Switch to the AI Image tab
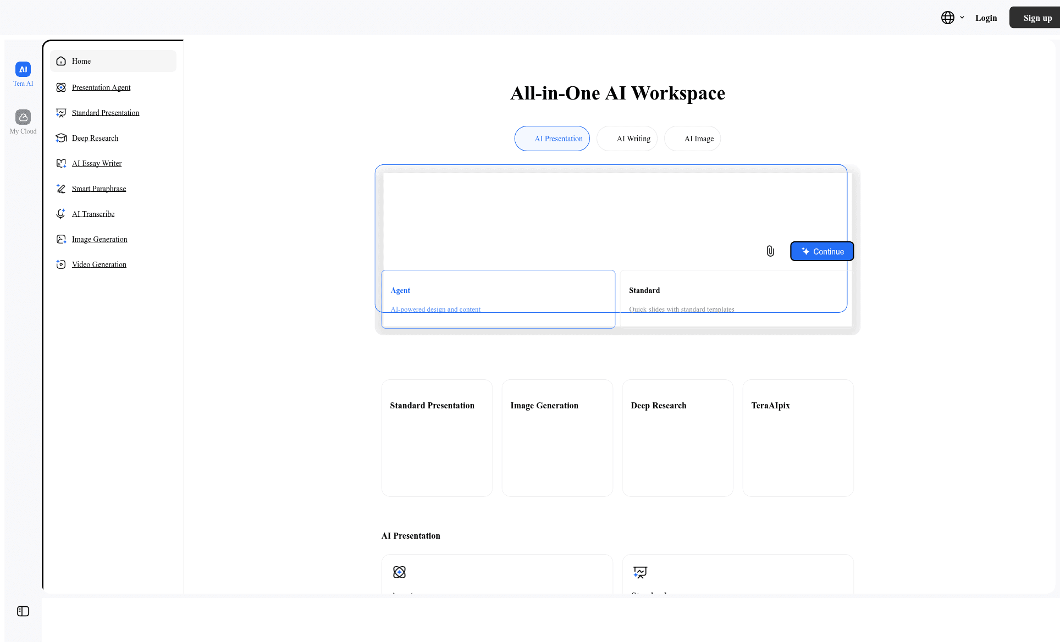This screenshot has height=642, width=1060. coord(692,139)
